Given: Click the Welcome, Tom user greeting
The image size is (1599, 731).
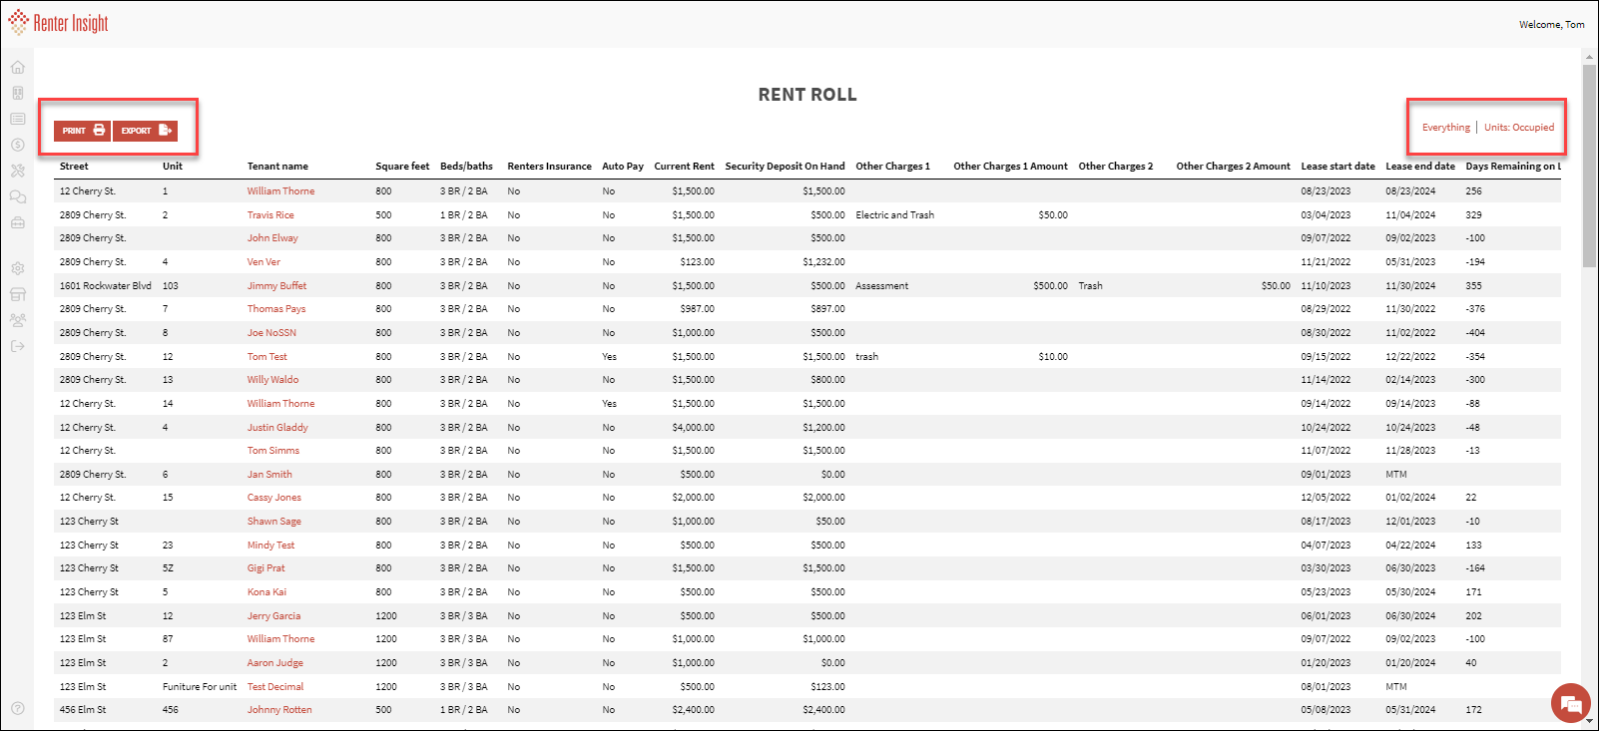Looking at the screenshot, I should pos(1551,24).
